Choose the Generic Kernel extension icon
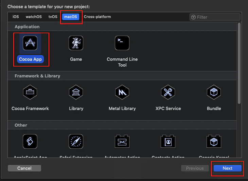This screenshot has width=248, height=181. pos(214,141)
